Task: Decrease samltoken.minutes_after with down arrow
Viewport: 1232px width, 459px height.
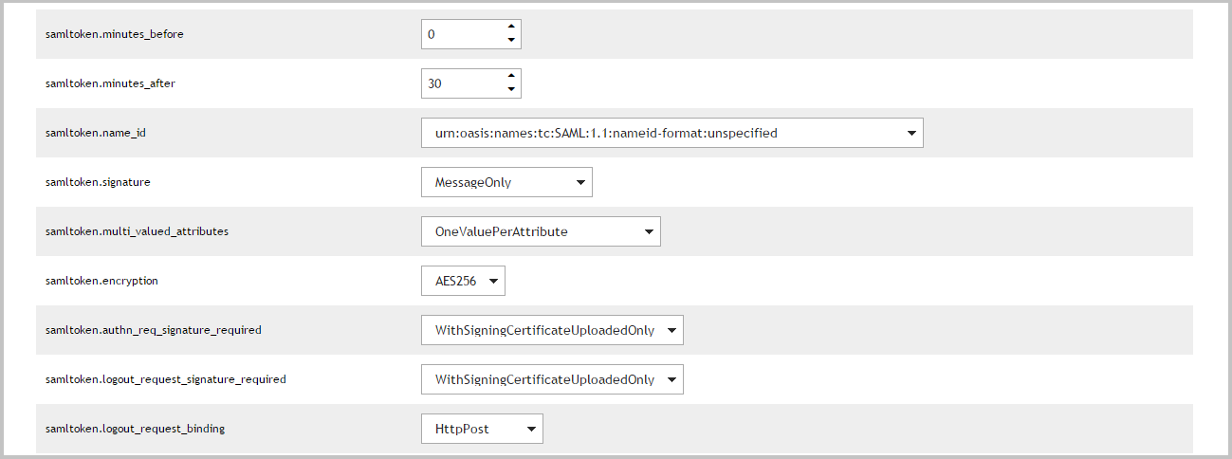Action: click(x=511, y=89)
